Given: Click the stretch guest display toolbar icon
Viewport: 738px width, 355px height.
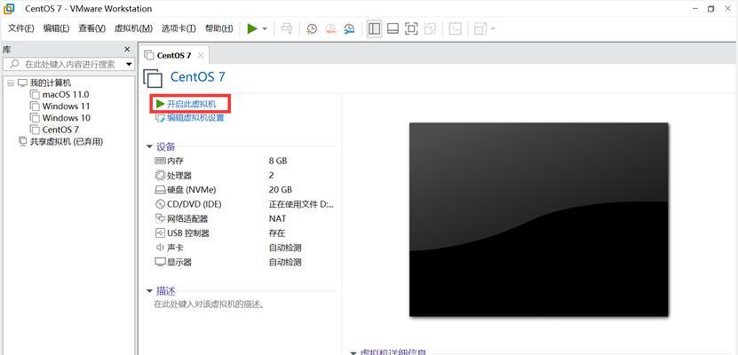Looking at the screenshot, I should [480, 28].
